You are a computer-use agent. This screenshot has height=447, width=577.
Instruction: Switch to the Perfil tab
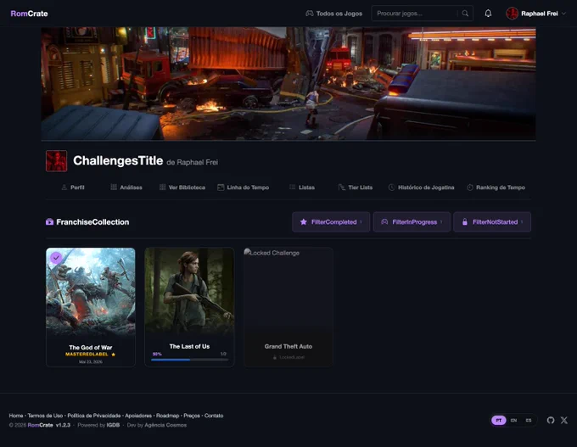73,187
